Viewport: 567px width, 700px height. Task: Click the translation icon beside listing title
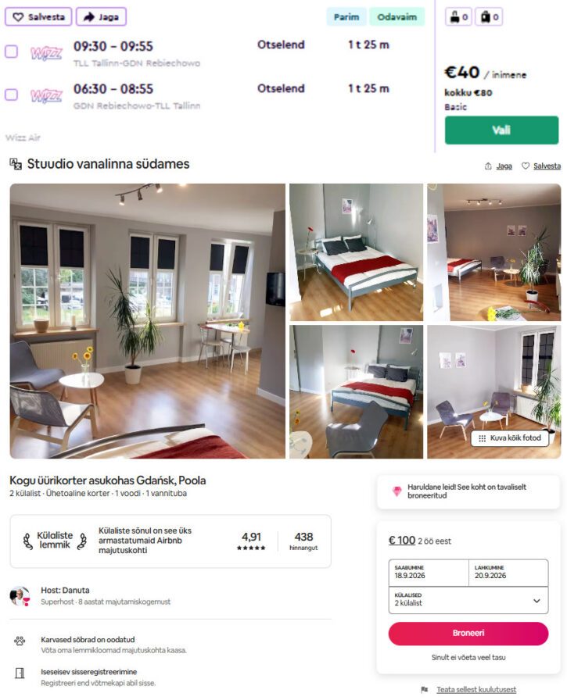pyautogui.click(x=16, y=164)
